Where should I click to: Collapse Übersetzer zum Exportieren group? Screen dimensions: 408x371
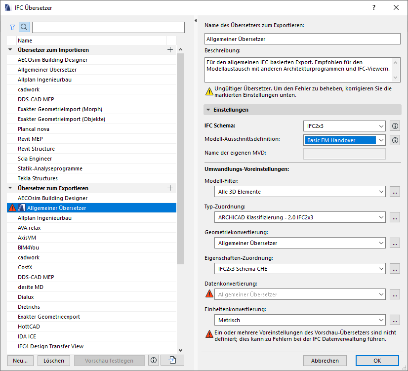click(10, 188)
